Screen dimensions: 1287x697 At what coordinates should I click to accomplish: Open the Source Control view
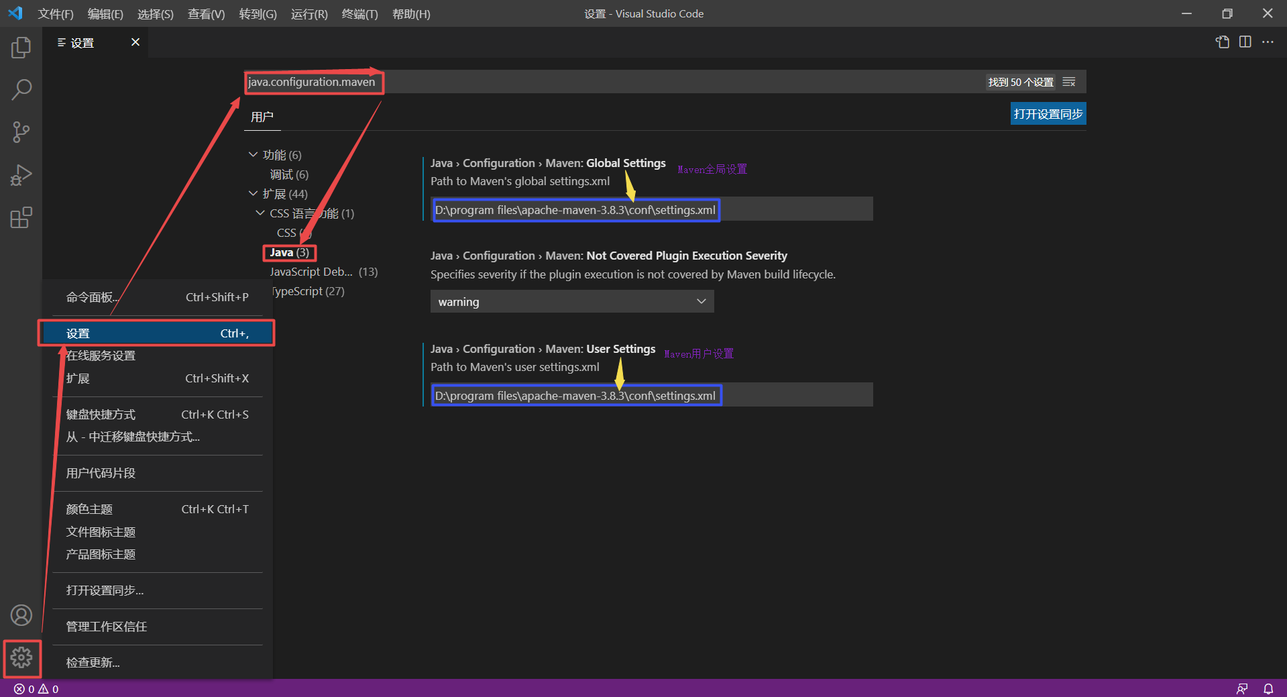(21, 132)
